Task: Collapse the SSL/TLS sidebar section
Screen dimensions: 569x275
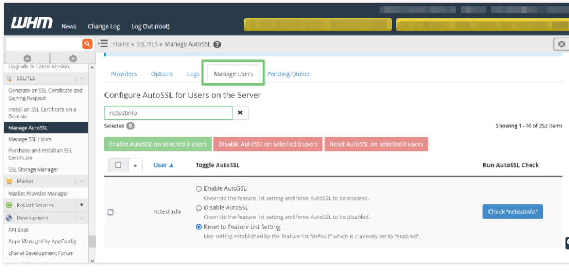Action: [82, 78]
